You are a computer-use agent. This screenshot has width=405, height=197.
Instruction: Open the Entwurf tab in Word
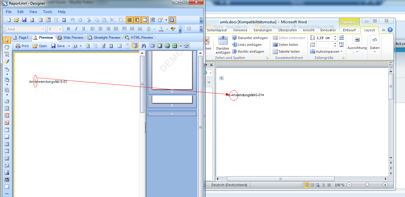(349, 30)
